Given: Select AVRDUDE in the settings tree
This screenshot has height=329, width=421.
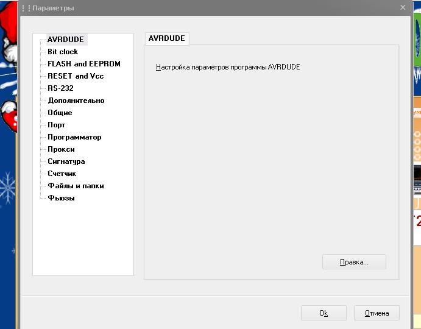Looking at the screenshot, I should click(66, 40).
